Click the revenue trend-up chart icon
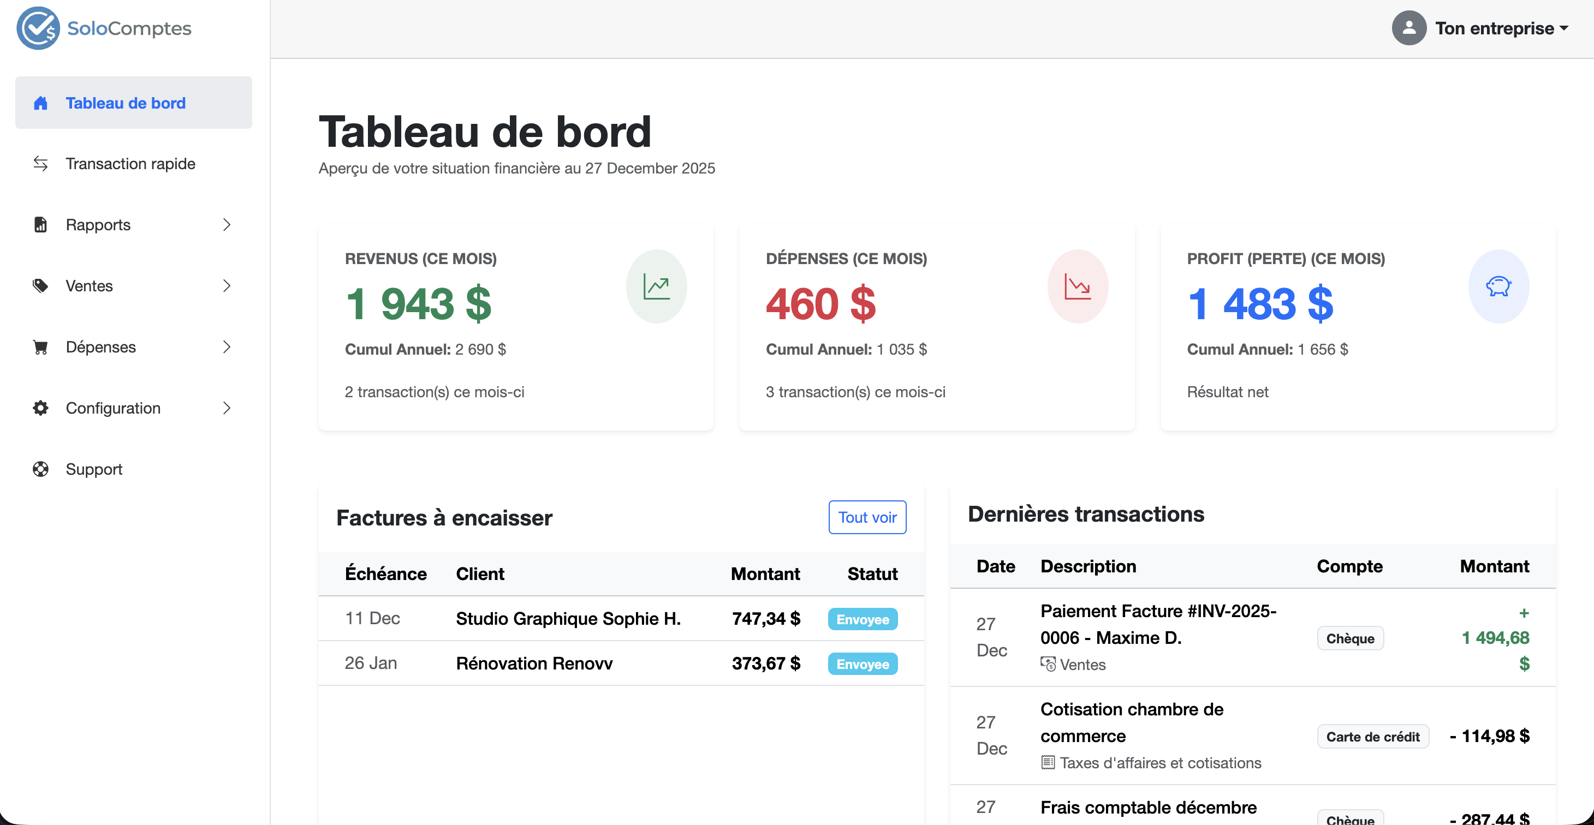1594x825 pixels. (x=656, y=286)
